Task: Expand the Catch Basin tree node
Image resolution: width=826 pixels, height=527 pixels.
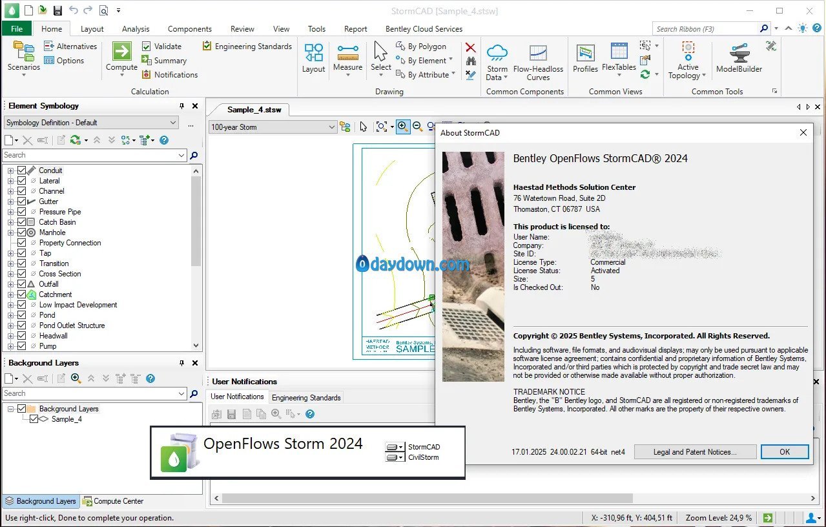Action: pos(10,222)
